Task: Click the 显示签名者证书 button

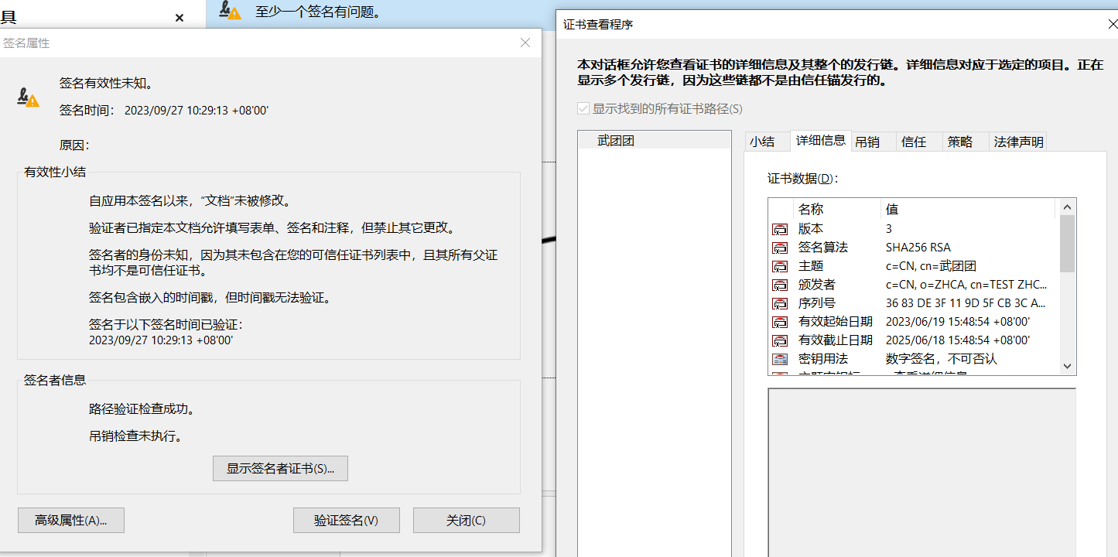Action: [x=280, y=468]
